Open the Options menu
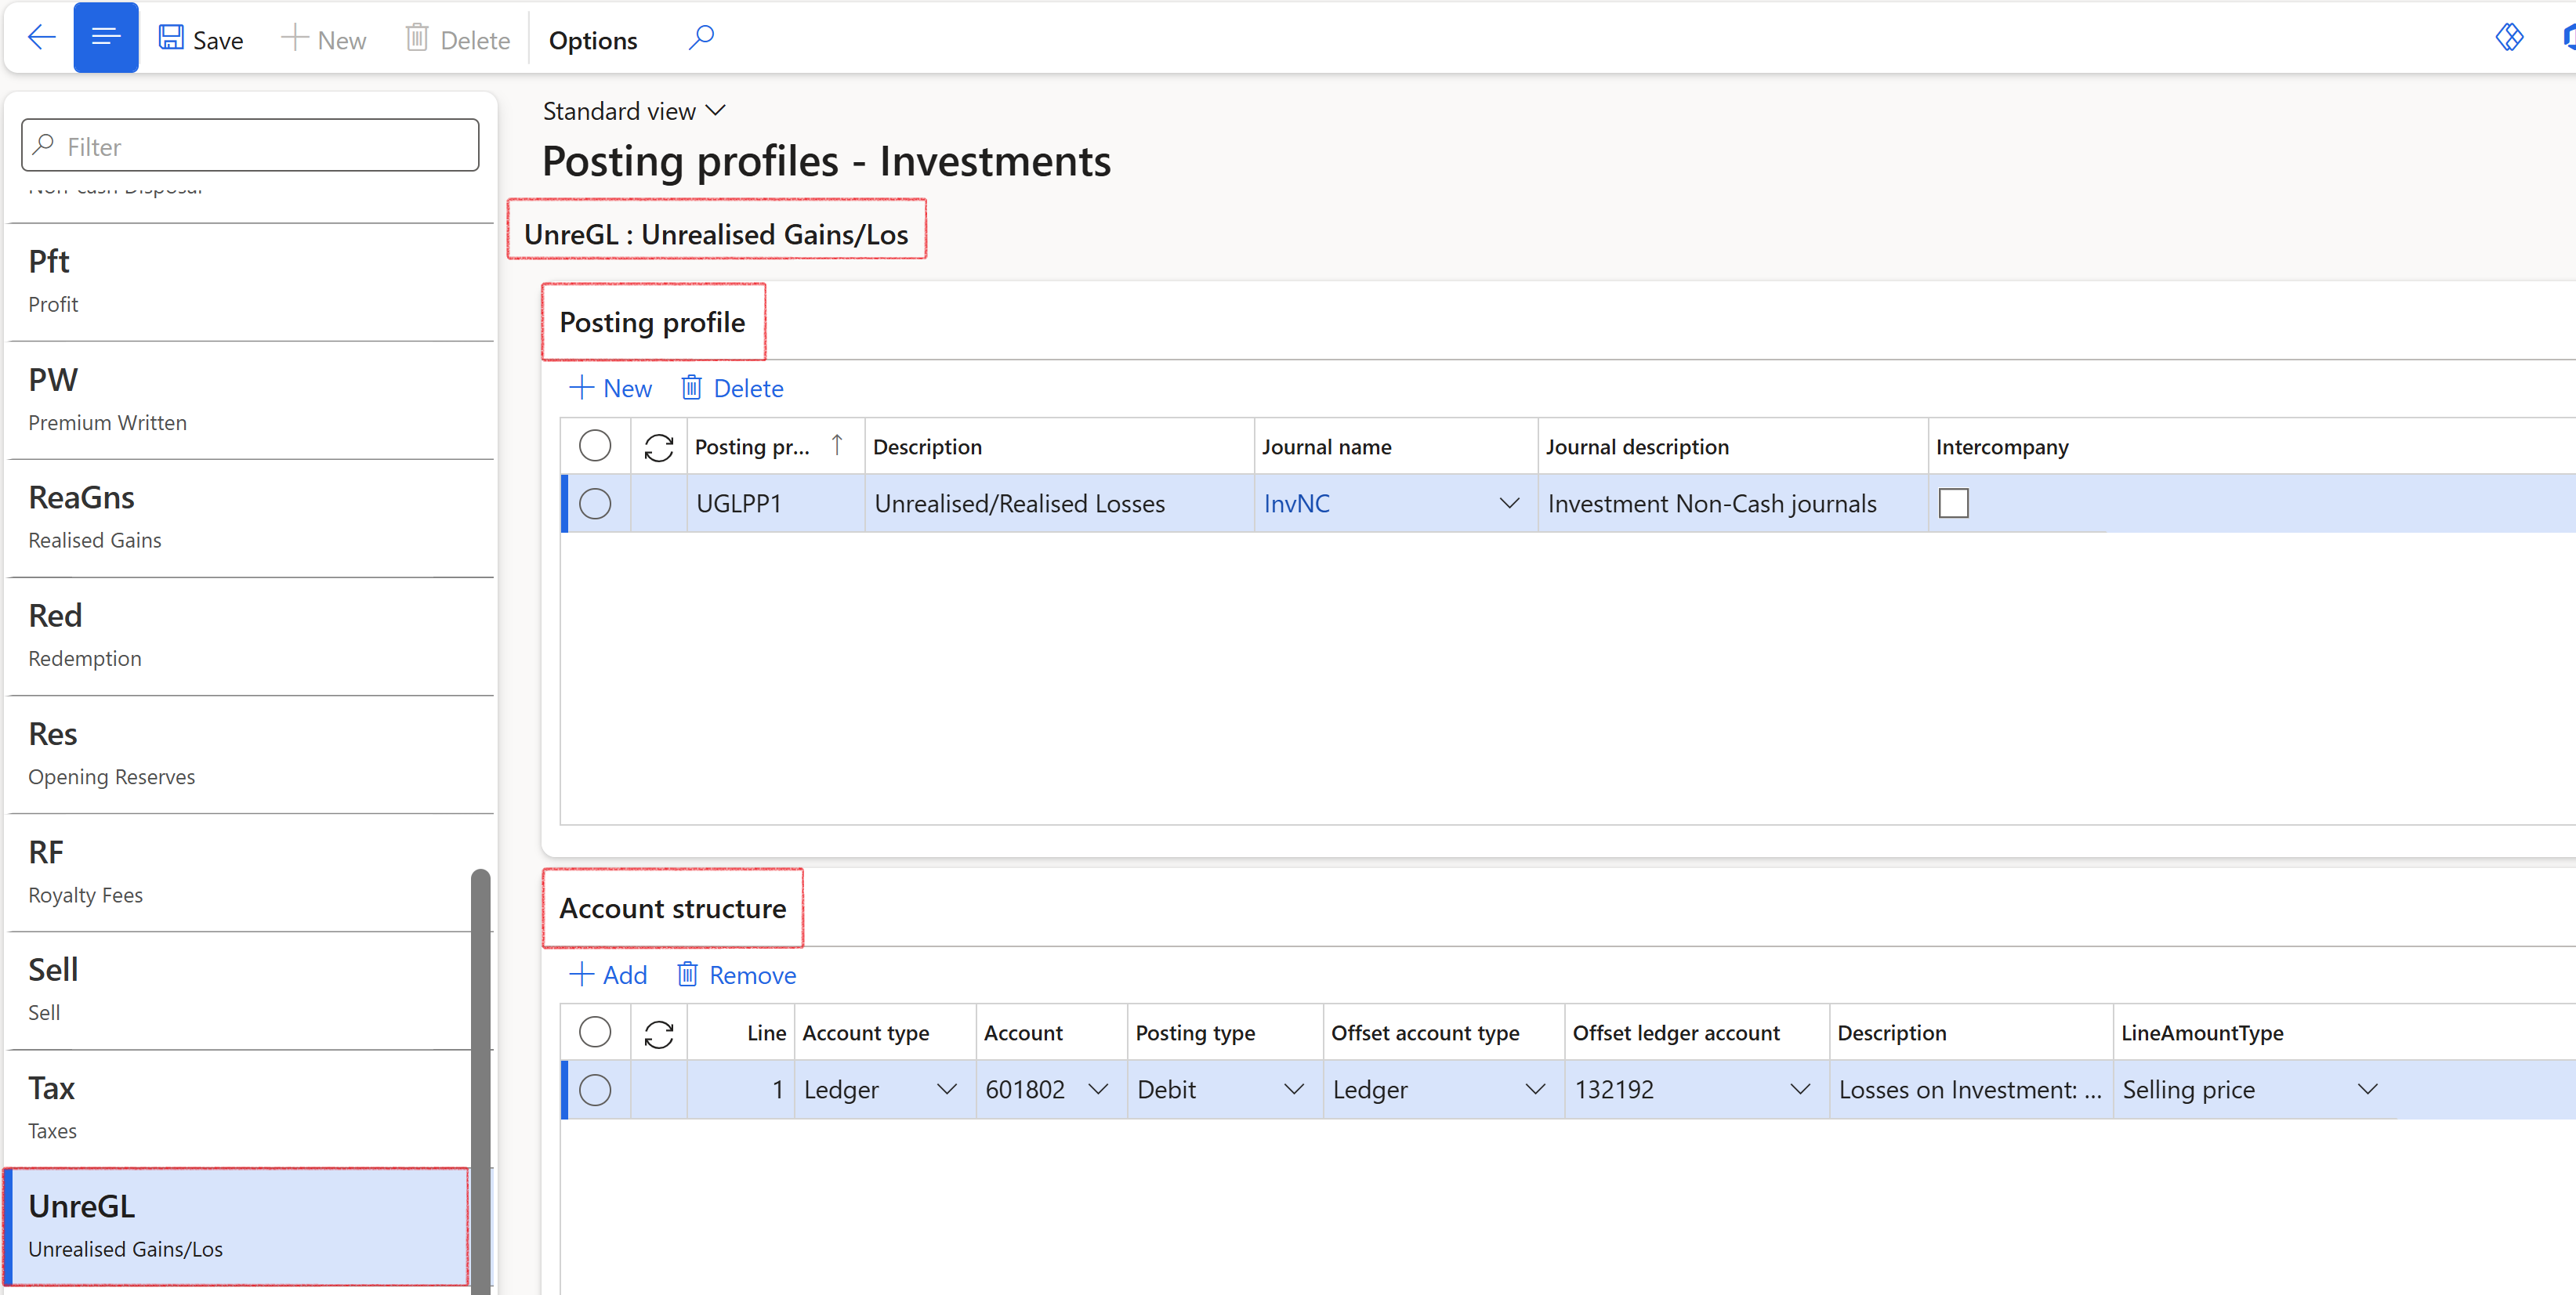Screen dimensions: 2576x1295 pos(593,40)
